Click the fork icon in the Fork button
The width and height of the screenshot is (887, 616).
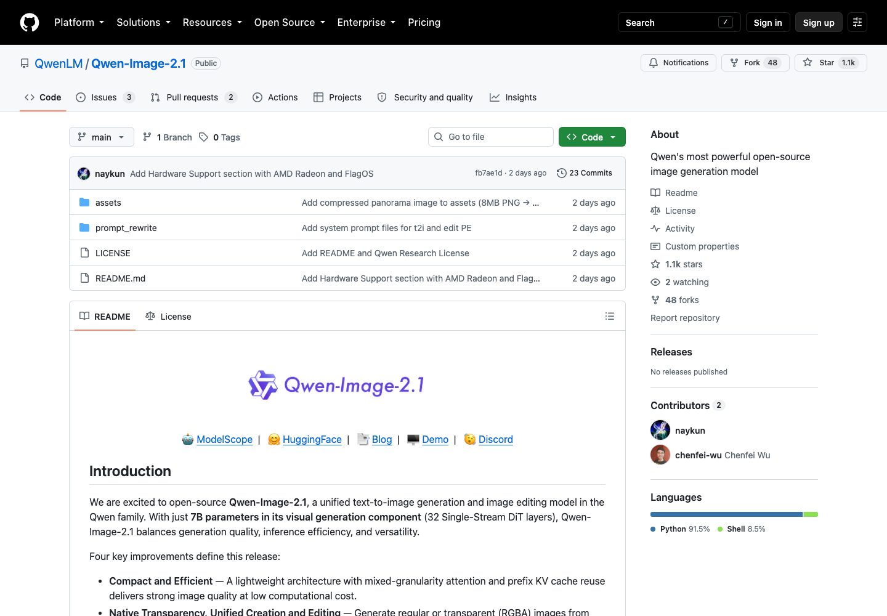coord(734,63)
